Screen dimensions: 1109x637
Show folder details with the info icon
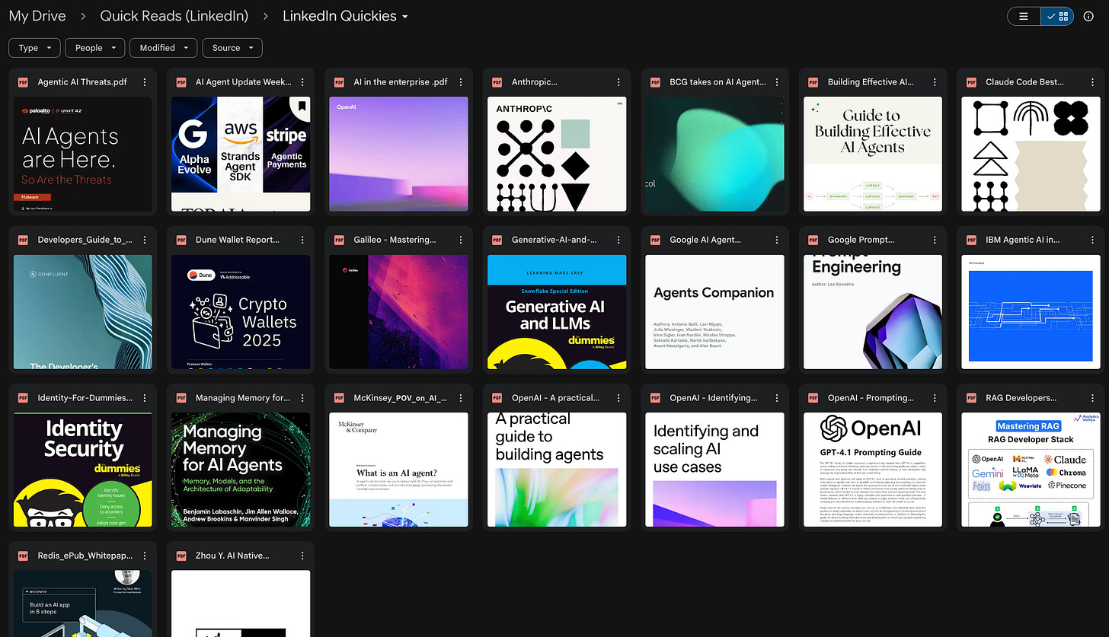coord(1088,16)
